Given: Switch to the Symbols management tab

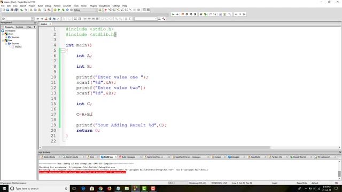Looking at the screenshot, I should point(20,27).
